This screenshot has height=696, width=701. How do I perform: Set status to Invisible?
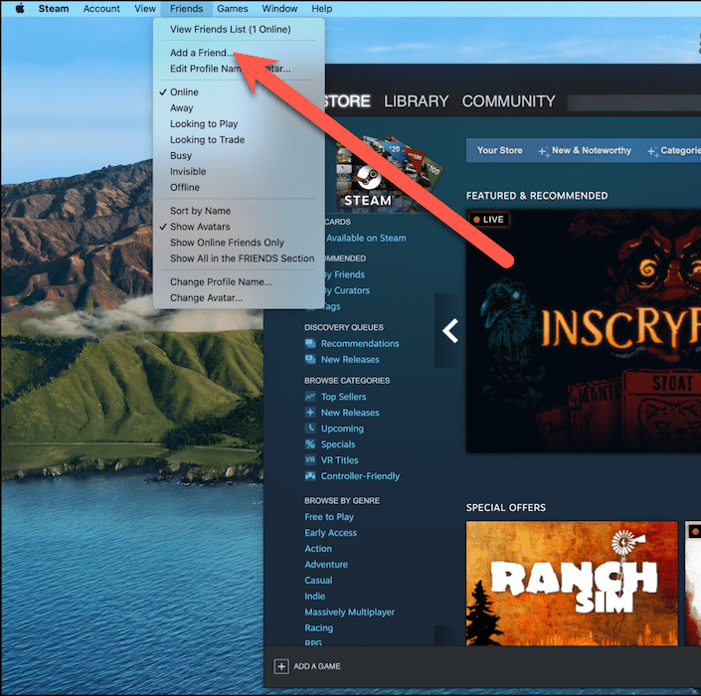[x=188, y=172]
